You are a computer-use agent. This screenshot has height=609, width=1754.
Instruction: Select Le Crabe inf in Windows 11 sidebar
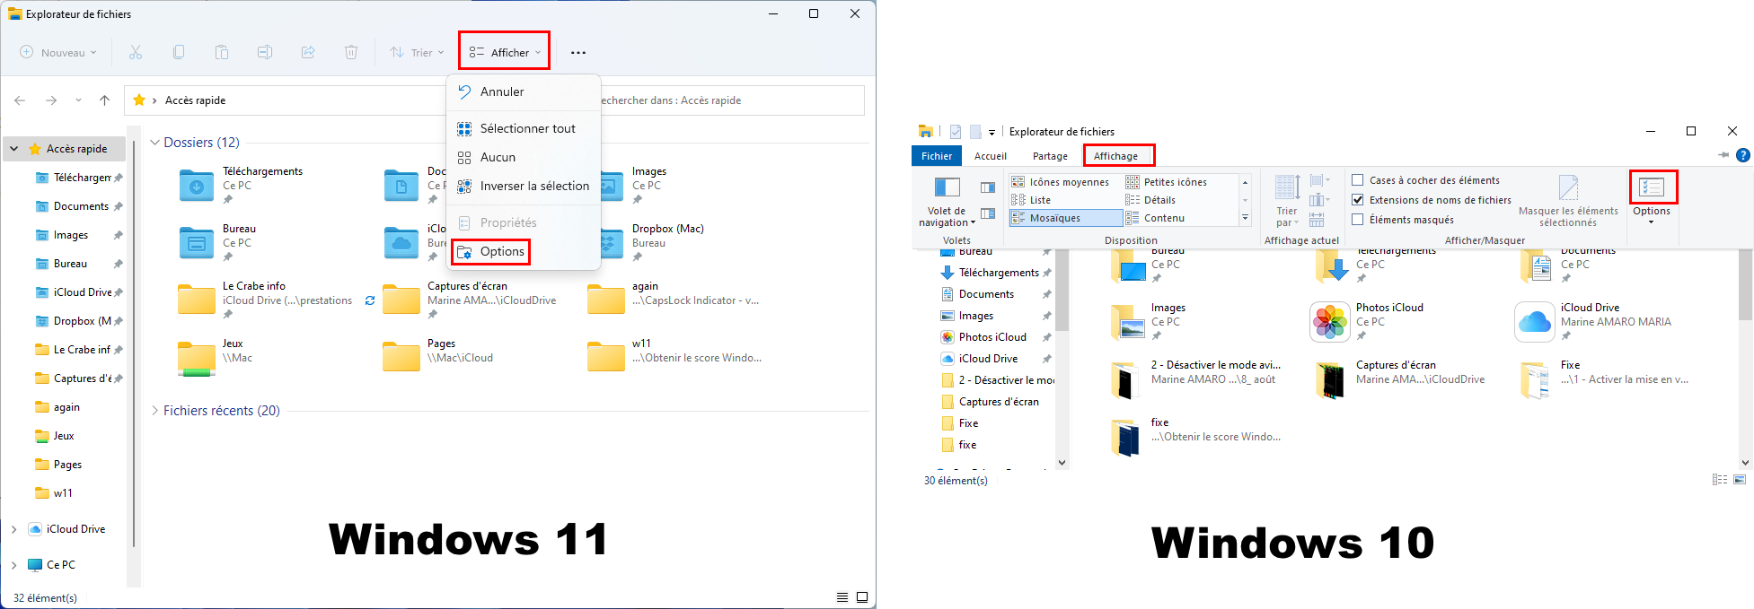coord(81,350)
